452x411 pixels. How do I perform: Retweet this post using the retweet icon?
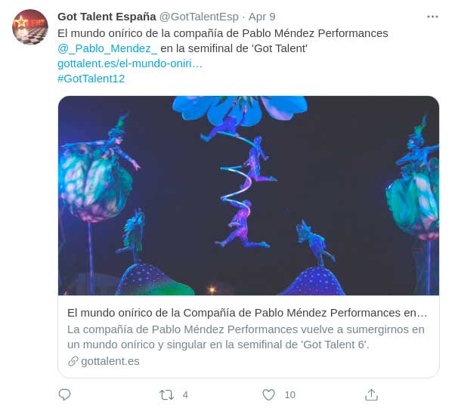[x=166, y=395]
